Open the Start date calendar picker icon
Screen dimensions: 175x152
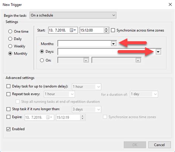point(73,30)
